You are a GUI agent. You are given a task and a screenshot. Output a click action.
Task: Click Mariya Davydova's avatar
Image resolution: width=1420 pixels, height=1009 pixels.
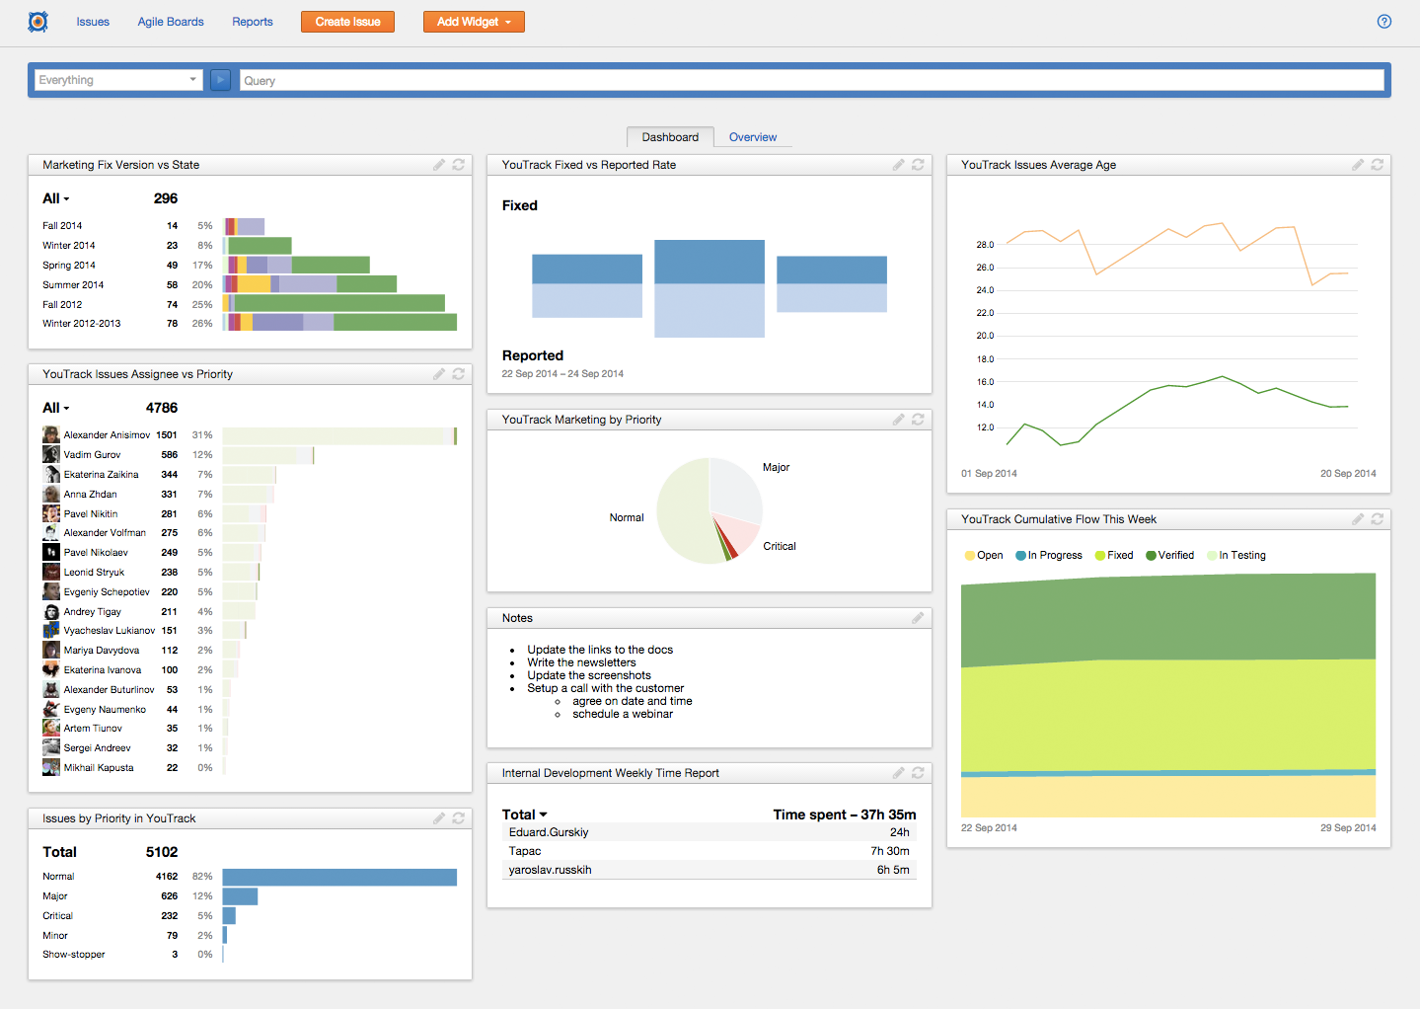point(51,650)
